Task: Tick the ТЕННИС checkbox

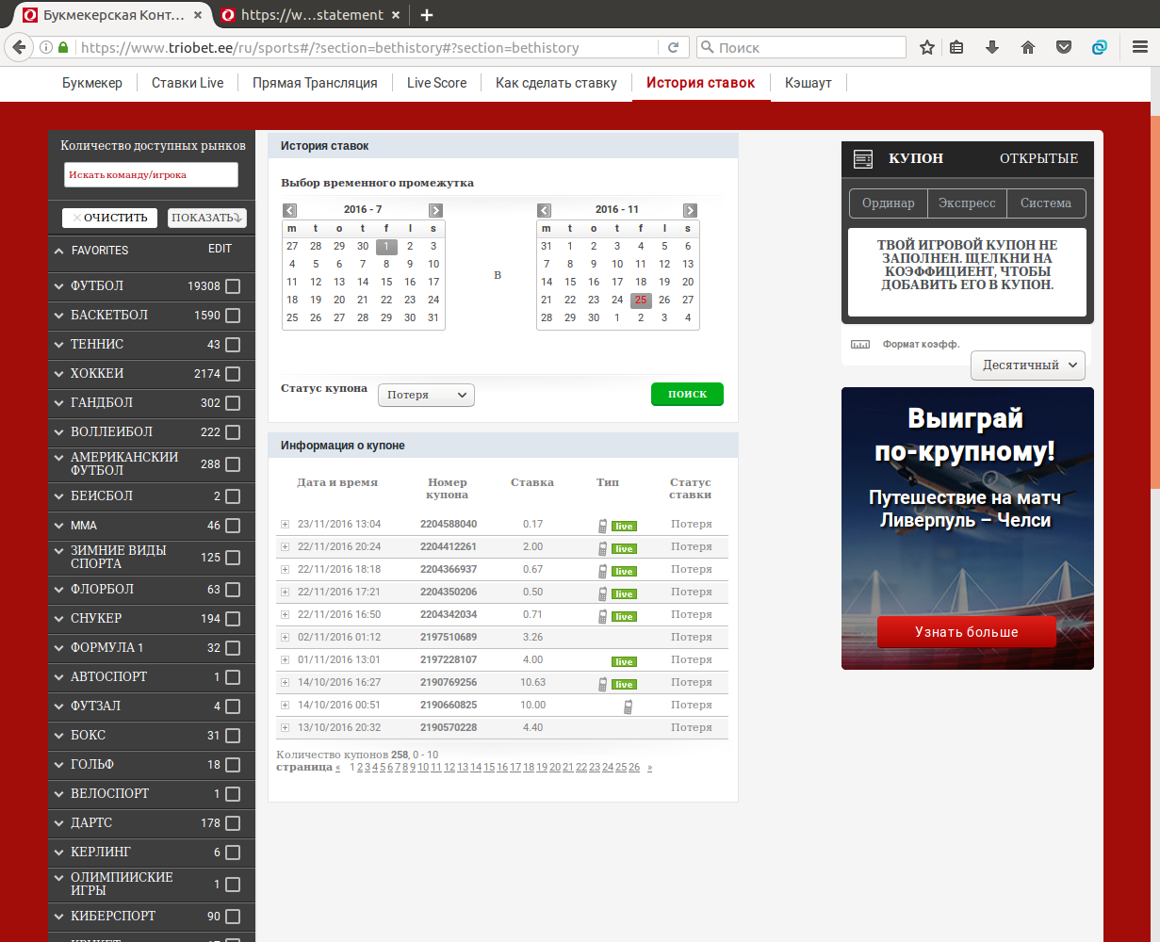Action: click(233, 345)
